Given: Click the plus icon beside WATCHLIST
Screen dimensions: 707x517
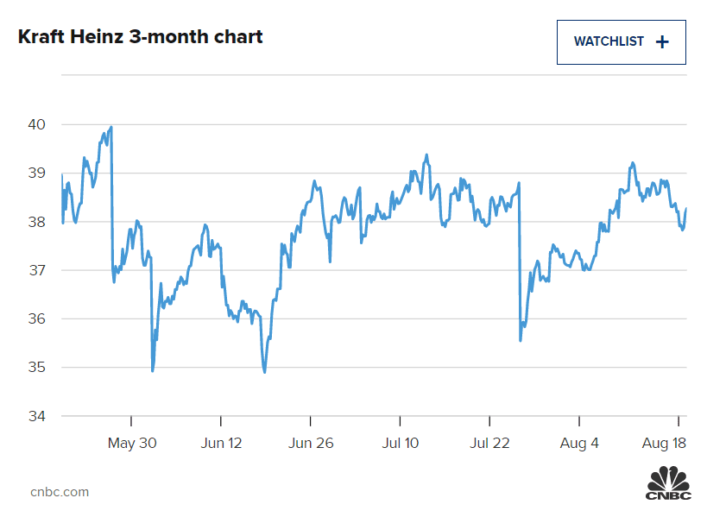Looking at the screenshot, I should [662, 41].
